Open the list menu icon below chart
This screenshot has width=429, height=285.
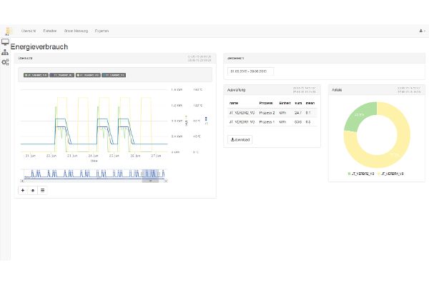tap(42, 191)
